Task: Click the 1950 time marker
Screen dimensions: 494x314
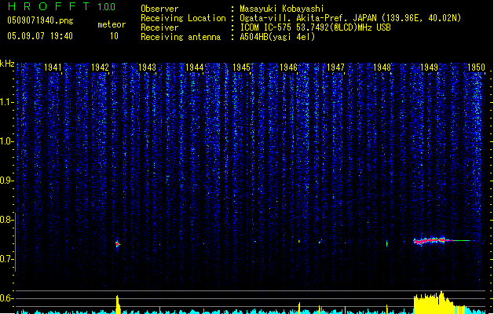Action: pyautogui.click(x=476, y=68)
